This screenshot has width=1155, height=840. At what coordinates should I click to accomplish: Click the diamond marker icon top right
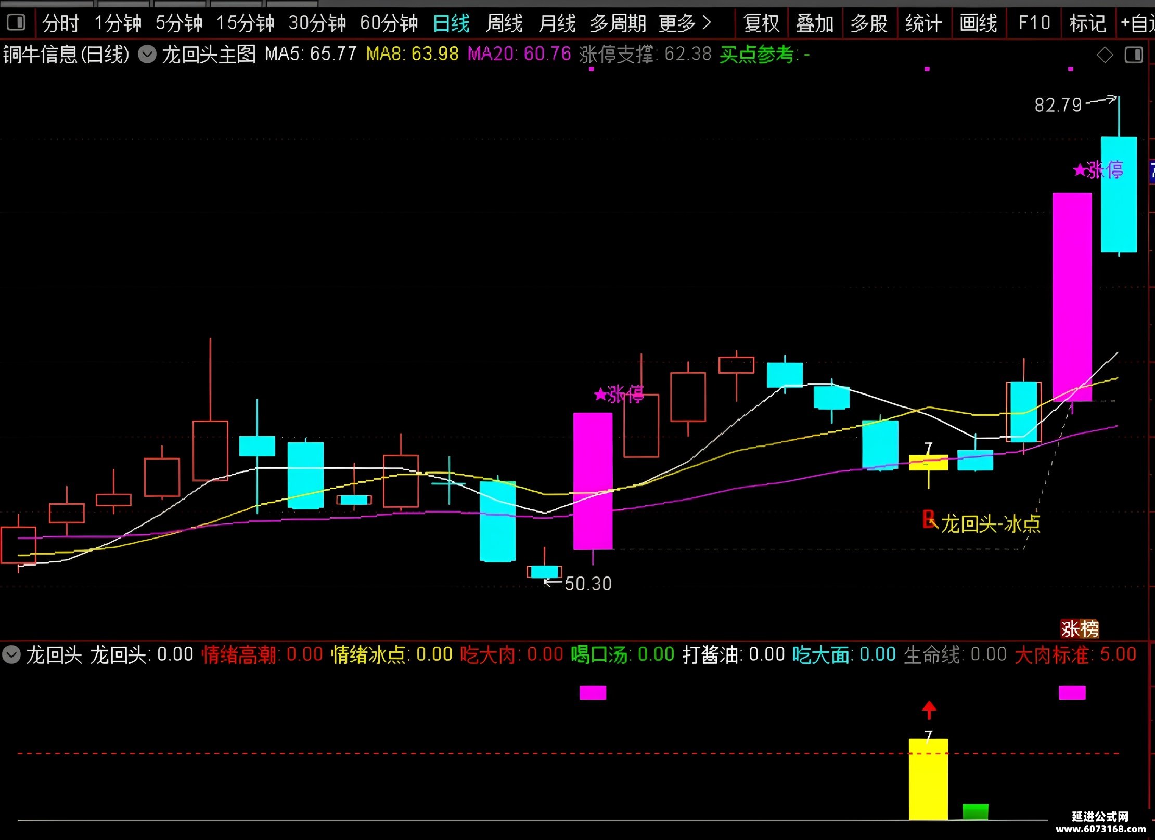(1105, 55)
